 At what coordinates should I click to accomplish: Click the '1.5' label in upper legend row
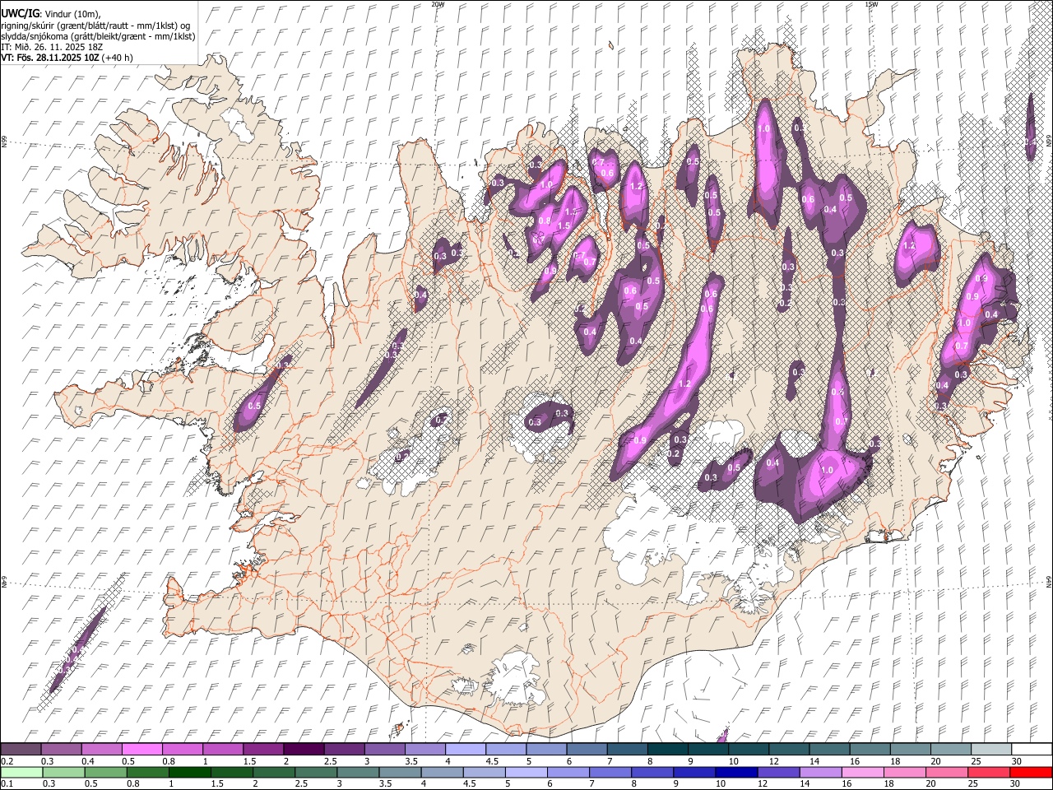click(x=250, y=761)
